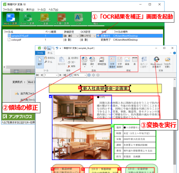Select the blue image region with room photos
The width and height of the screenshot is (179, 173).
pos(82,127)
